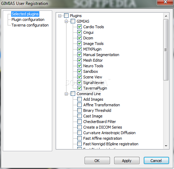The image size is (174, 169).
Task: Click the plugin list scroll up arrow
Action: point(166,16)
